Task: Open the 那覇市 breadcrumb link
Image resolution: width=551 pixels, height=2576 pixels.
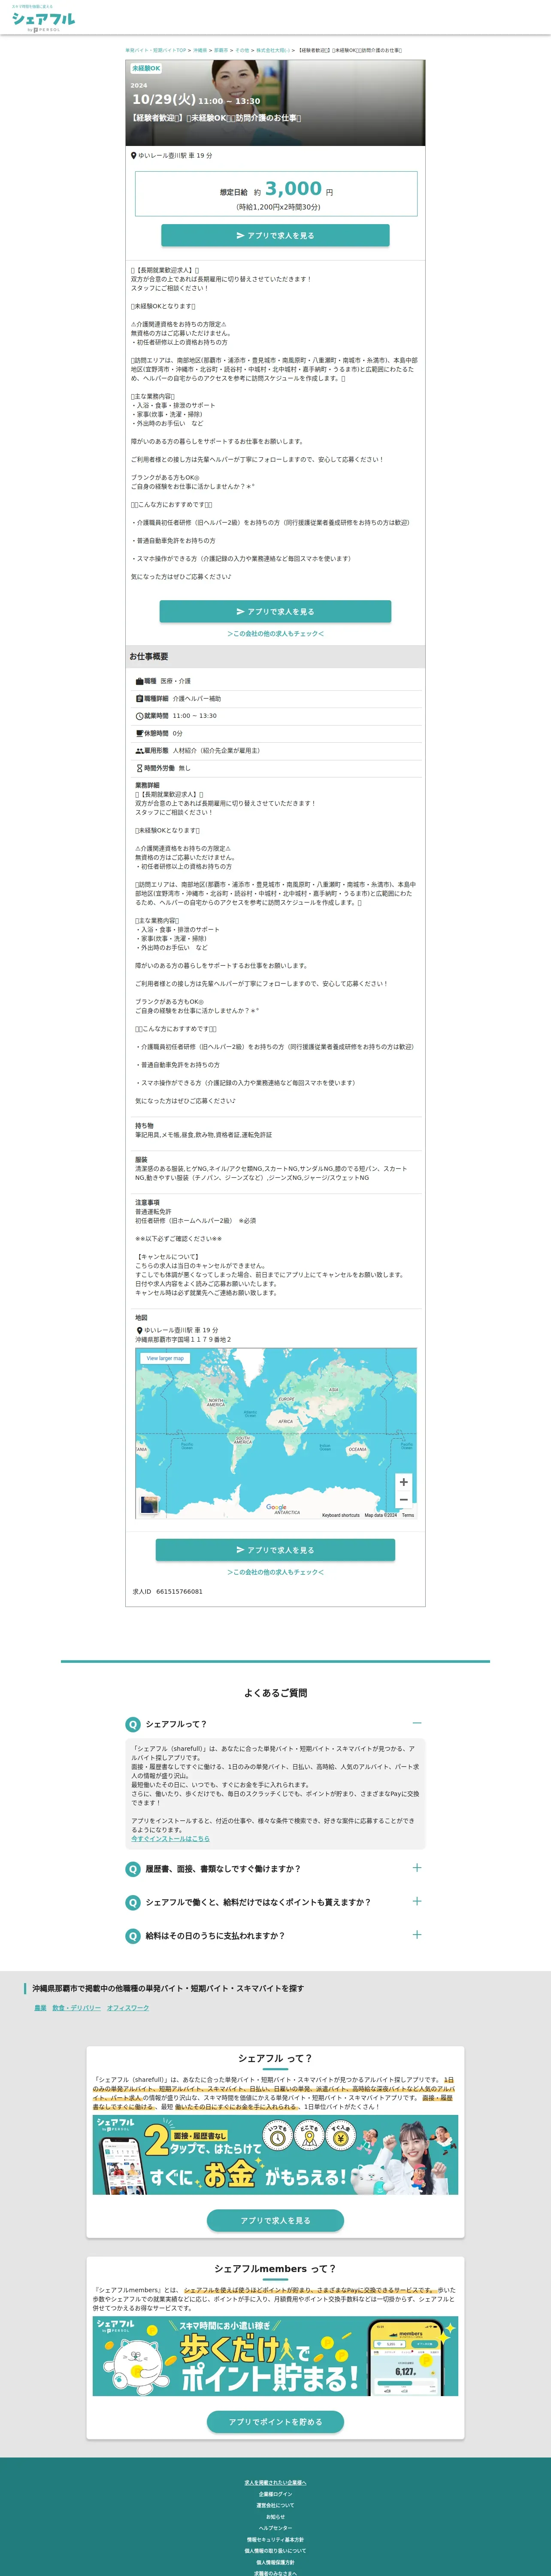Action: (221, 50)
